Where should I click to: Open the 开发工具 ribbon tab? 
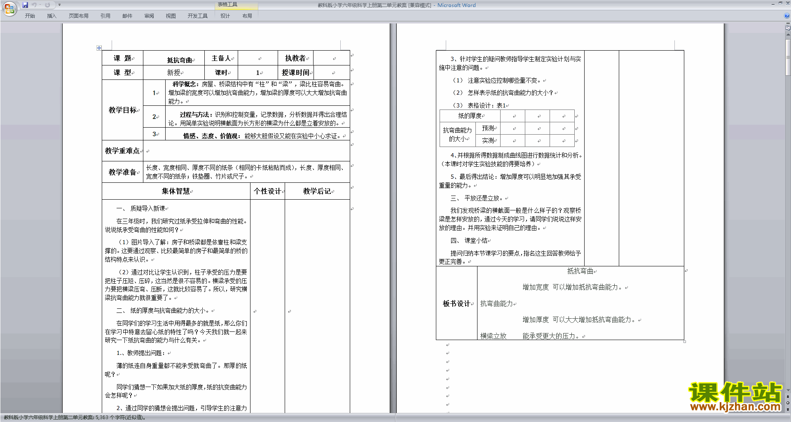(198, 16)
